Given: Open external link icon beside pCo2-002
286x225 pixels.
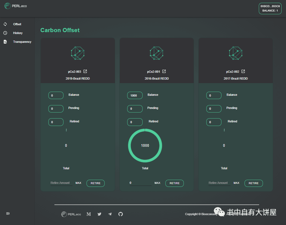Looking at the screenshot, I should [243, 72].
